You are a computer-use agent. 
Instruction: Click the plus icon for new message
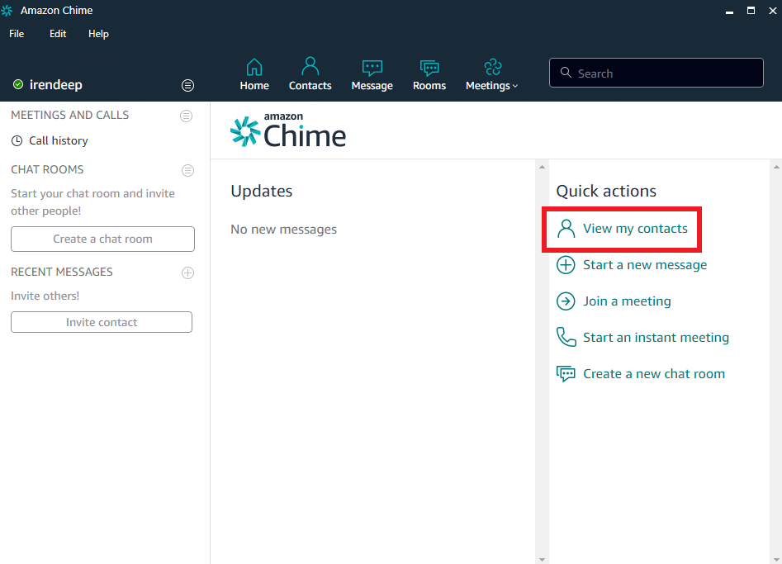tap(566, 265)
